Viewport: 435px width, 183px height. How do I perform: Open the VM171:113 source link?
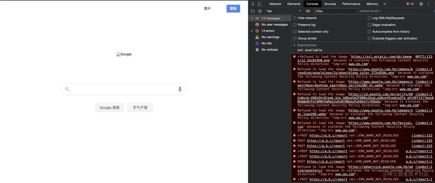tap(423, 57)
